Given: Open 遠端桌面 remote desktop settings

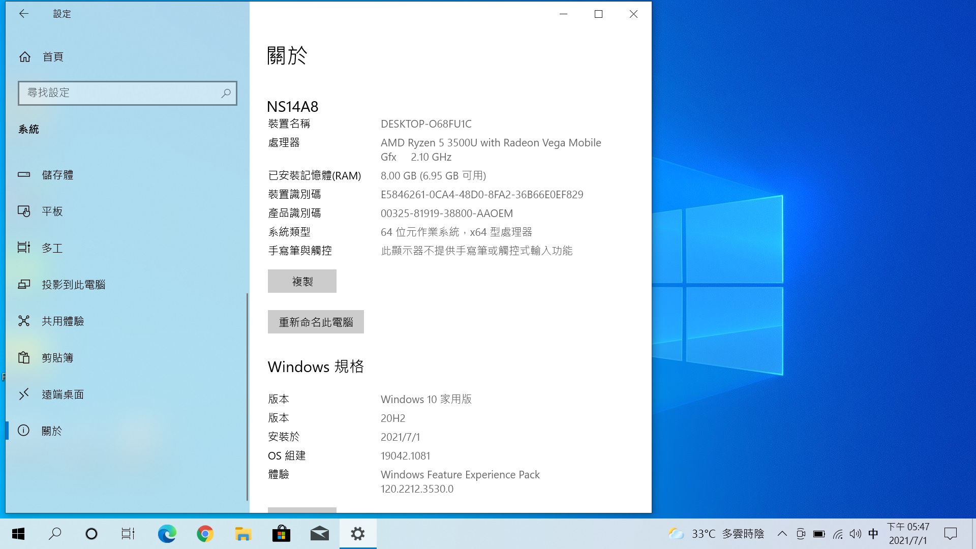Looking at the screenshot, I should 63,394.
